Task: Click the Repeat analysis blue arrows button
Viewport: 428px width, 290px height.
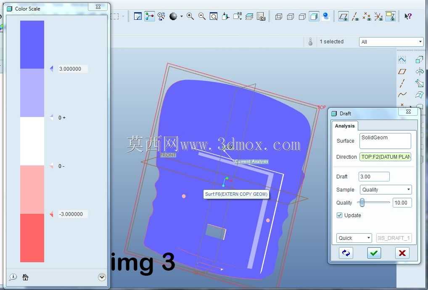Action: [346, 253]
